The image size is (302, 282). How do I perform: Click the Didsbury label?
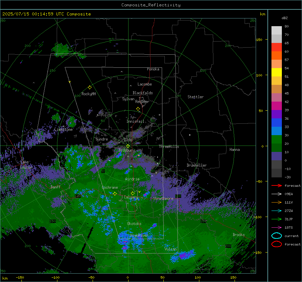(127, 150)
